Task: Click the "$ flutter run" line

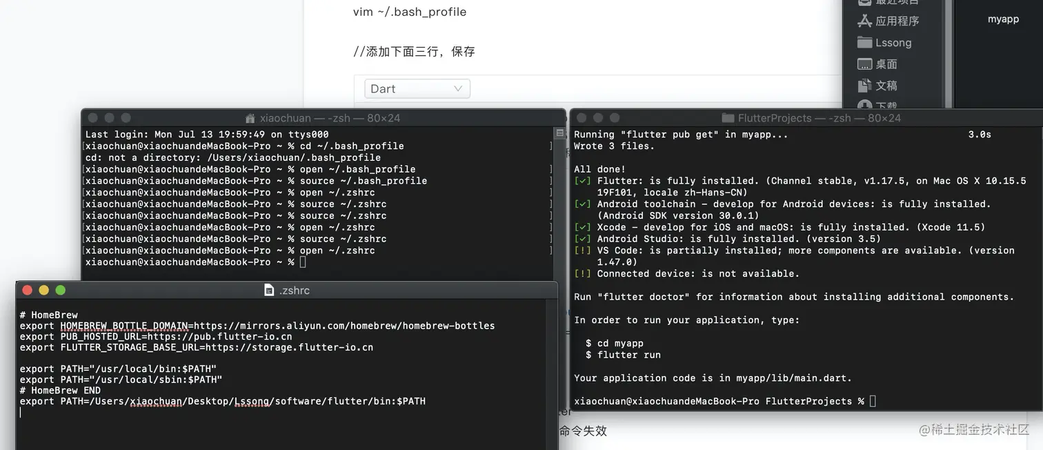Action: [x=623, y=355]
